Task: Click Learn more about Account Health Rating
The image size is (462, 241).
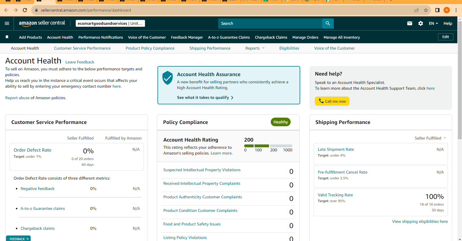Action: coord(221,153)
